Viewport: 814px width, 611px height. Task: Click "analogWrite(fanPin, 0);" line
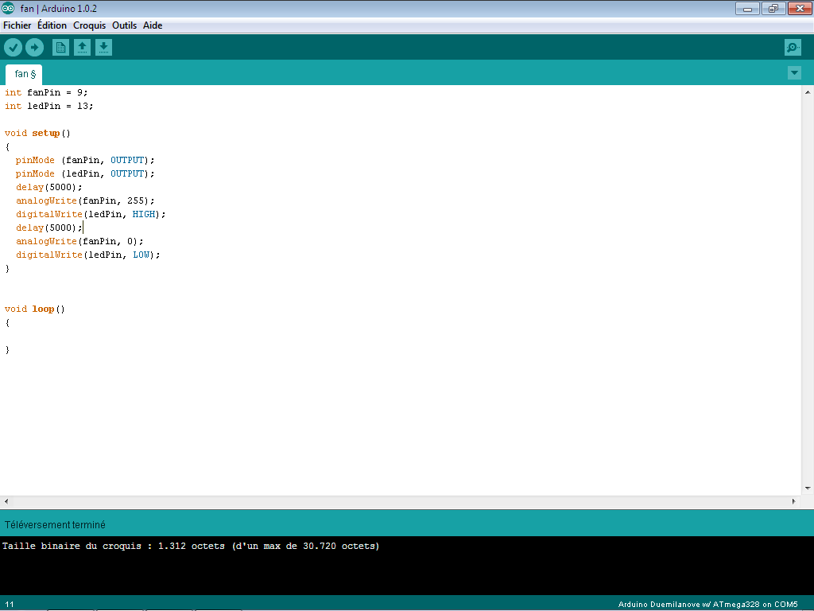[x=79, y=241]
